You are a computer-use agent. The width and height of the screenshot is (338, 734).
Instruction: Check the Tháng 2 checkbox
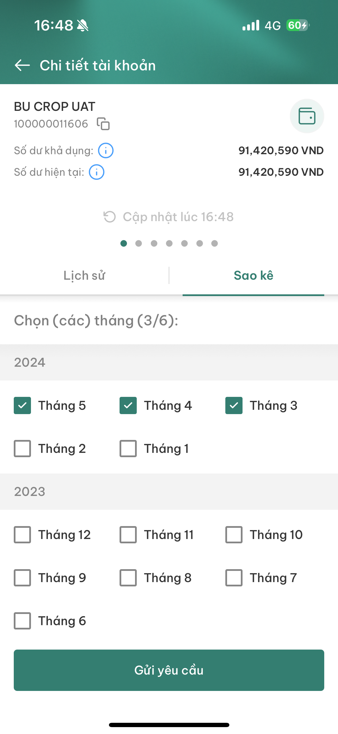(22, 449)
